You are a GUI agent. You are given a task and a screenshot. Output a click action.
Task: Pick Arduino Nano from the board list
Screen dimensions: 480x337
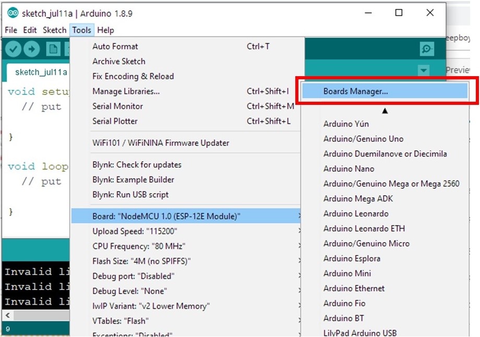[349, 168]
